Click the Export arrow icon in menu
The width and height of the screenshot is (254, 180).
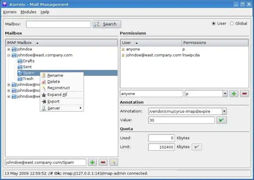44,101
